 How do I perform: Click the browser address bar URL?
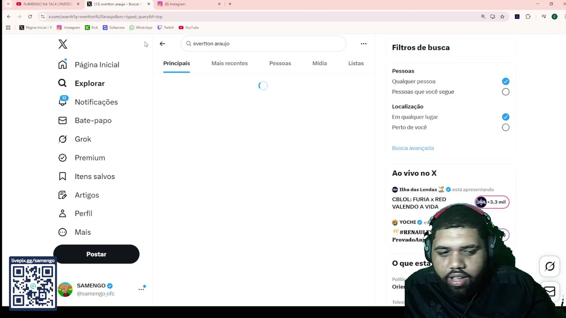pyautogui.click(x=105, y=17)
